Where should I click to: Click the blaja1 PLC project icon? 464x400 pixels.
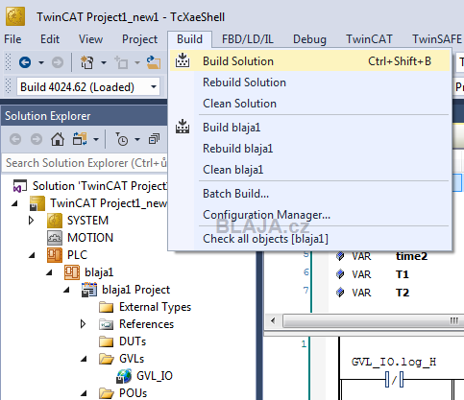[x=72, y=272]
